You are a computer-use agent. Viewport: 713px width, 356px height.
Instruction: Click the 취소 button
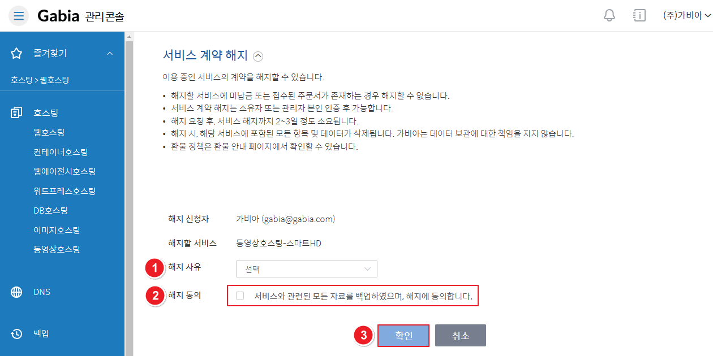coord(461,335)
